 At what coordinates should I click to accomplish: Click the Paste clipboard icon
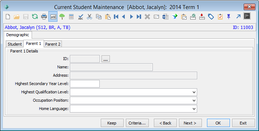[x=108, y=17]
